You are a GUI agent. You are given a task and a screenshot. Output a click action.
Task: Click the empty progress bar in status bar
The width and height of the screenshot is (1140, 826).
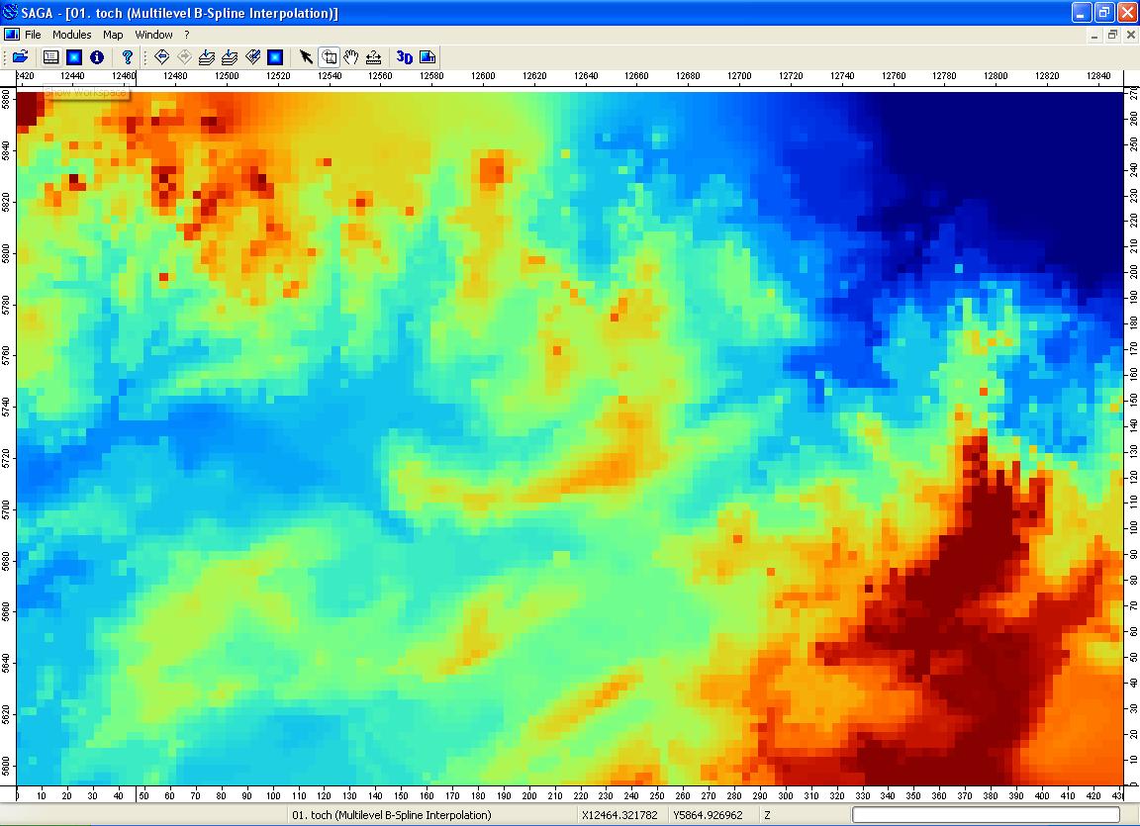coord(986,815)
